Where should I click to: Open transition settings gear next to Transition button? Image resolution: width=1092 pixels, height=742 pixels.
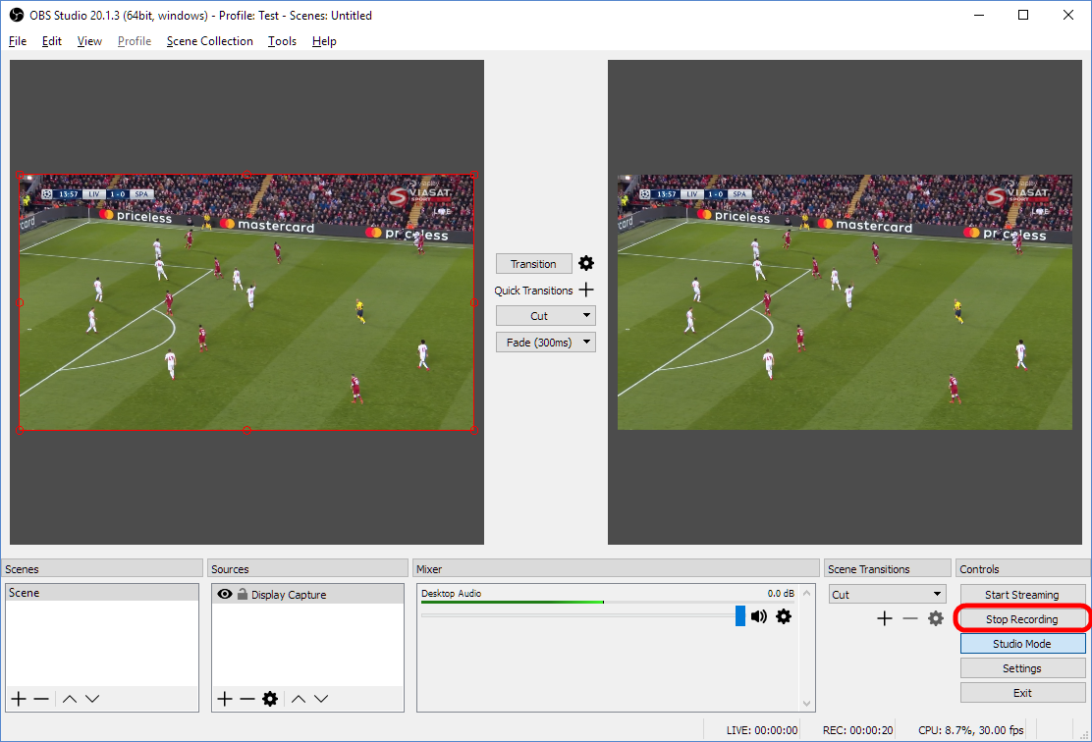click(586, 263)
